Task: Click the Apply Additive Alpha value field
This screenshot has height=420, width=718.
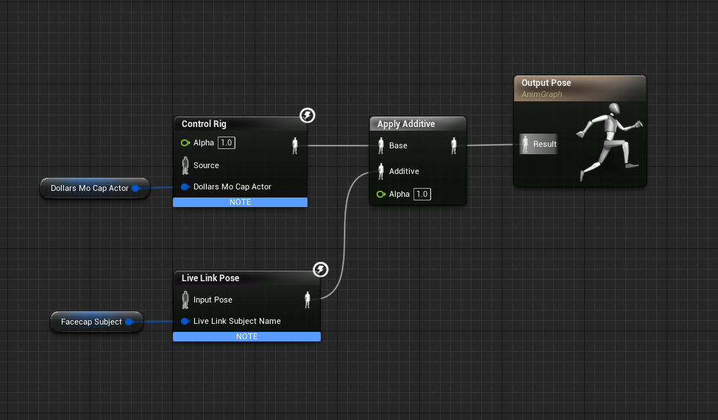Action: (x=422, y=195)
